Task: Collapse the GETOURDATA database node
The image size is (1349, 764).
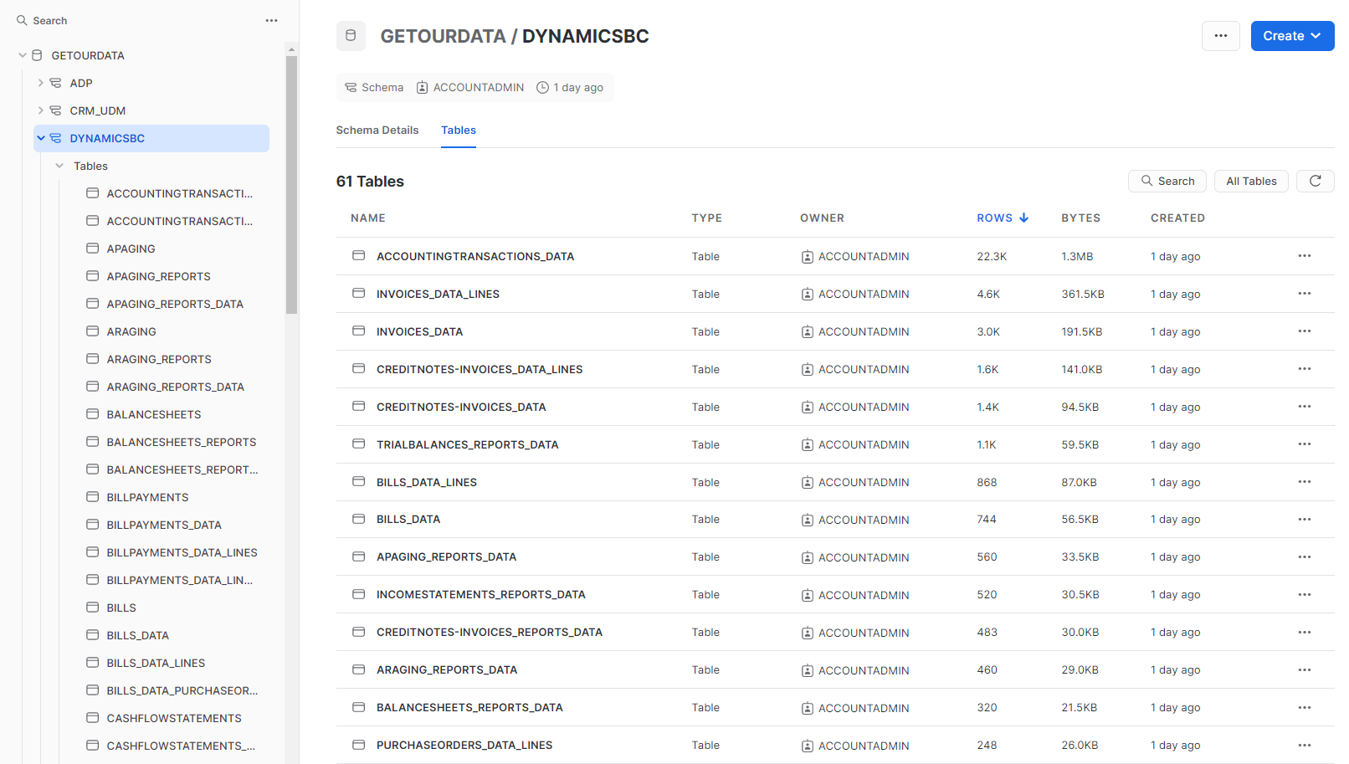Action: (23, 55)
